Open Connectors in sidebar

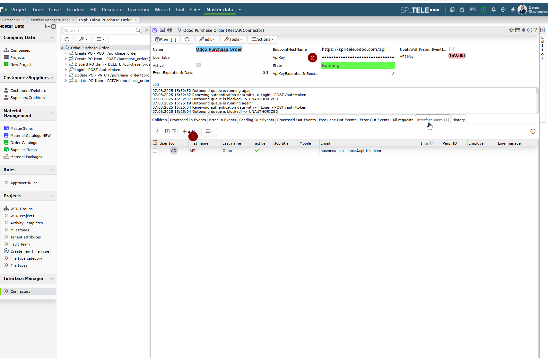[20, 291]
